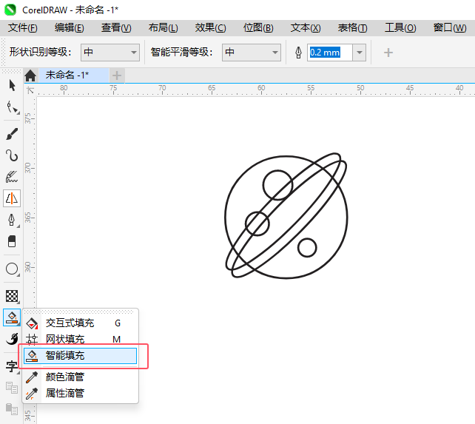
Task: Open outline width dropdown arrow
Action: tap(360, 53)
